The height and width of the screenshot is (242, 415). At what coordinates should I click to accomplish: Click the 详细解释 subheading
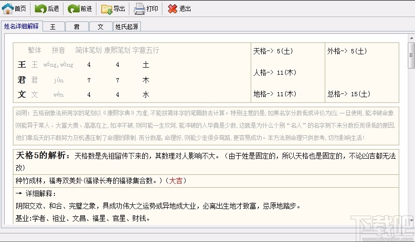click(x=41, y=194)
